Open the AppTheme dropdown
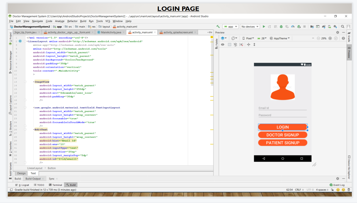The image size is (357, 203). tap(280, 38)
